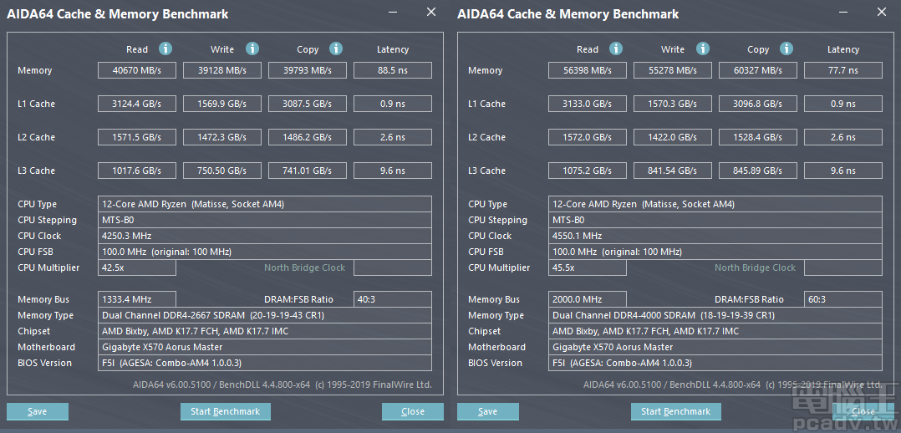Screen dimensions: 901x433
Task: Click left window CPU Stepping MTS-B0 field
Action: pos(265,220)
